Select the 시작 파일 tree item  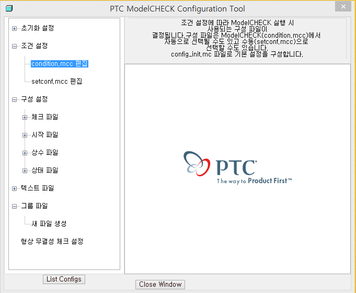pyautogui.click(x=45, y=134)
